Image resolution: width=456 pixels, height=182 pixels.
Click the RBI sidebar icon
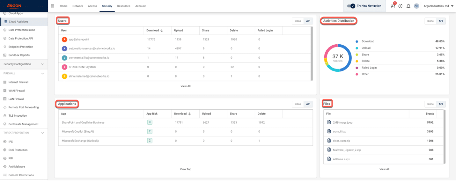(x=5, y=158)
